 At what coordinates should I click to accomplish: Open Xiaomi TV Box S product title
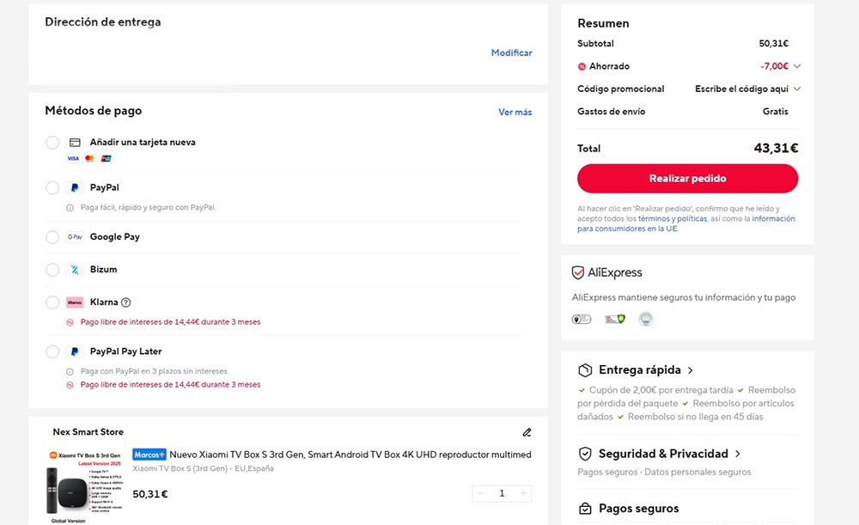[x=350, y=455]
